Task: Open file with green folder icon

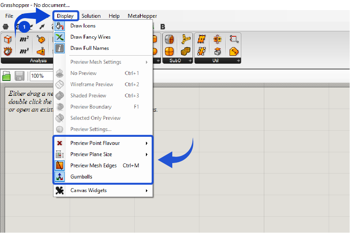Action: [x=7, y=76]
